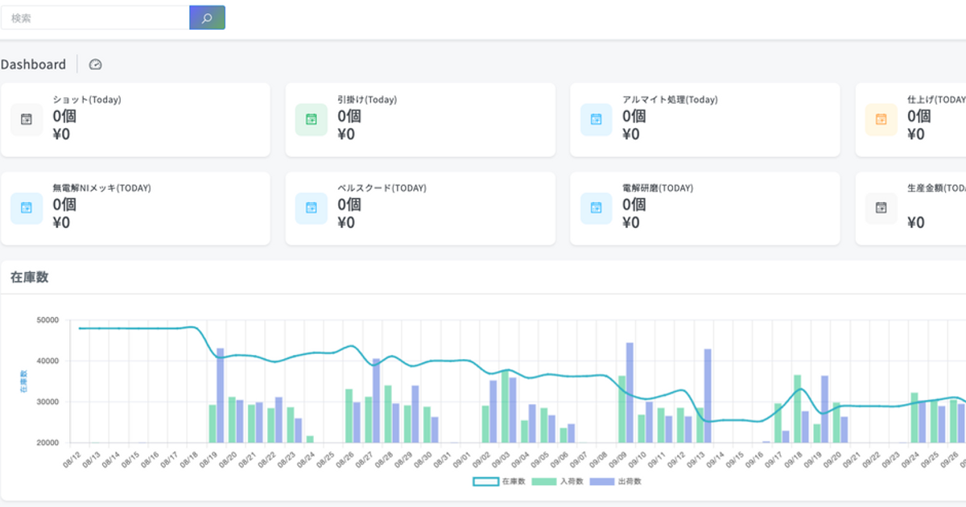Open the ベルスクード calendar icon
Screen dimensions: 966x507
312,208
